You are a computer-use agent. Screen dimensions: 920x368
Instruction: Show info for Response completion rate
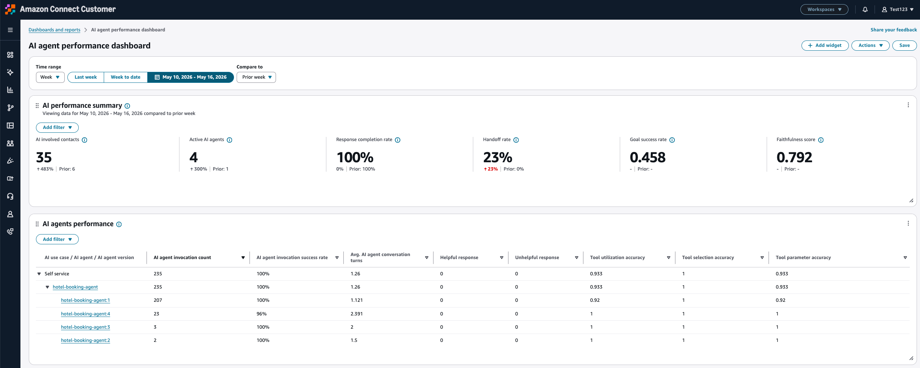click(398, 140)
